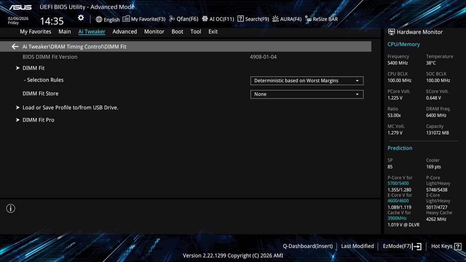View Last Modified changes
The image size is (466, 262).
[357, 246]
